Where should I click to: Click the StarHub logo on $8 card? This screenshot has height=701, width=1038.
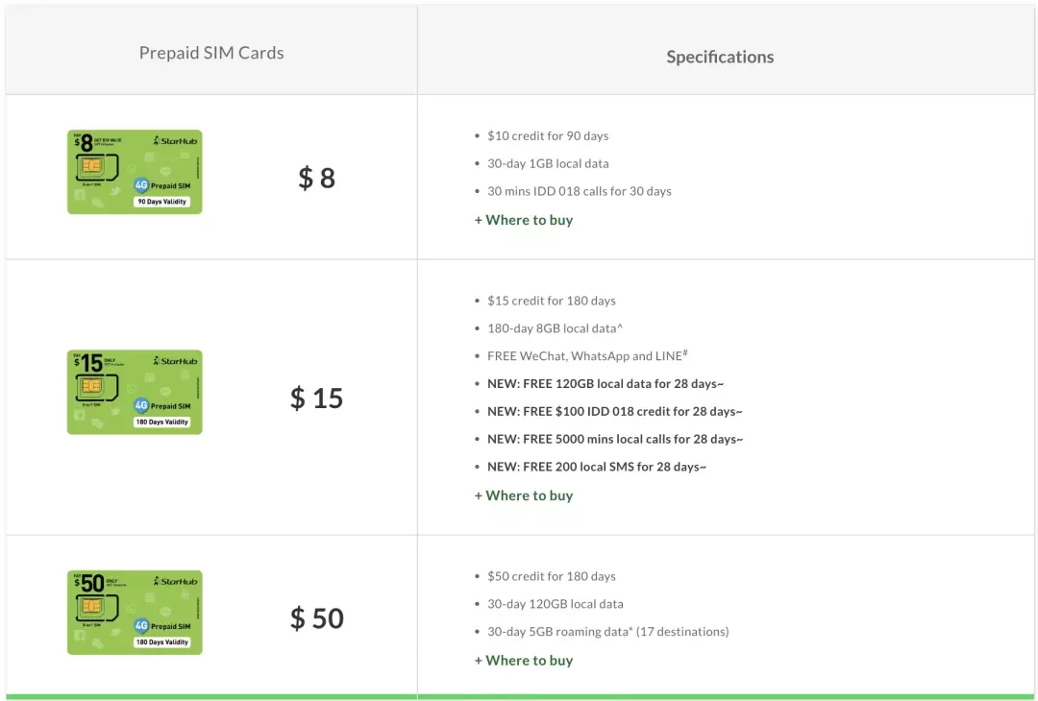(176, 141)
